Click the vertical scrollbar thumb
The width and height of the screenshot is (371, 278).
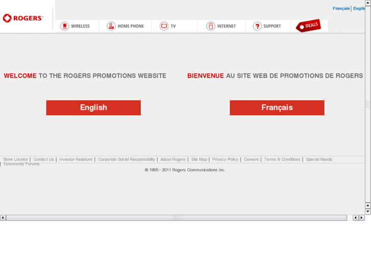(x=368, y=104)
